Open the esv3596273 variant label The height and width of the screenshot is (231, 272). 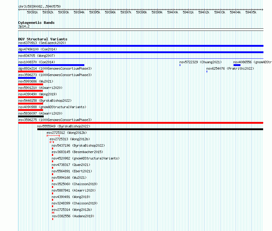tap(55, 75)
